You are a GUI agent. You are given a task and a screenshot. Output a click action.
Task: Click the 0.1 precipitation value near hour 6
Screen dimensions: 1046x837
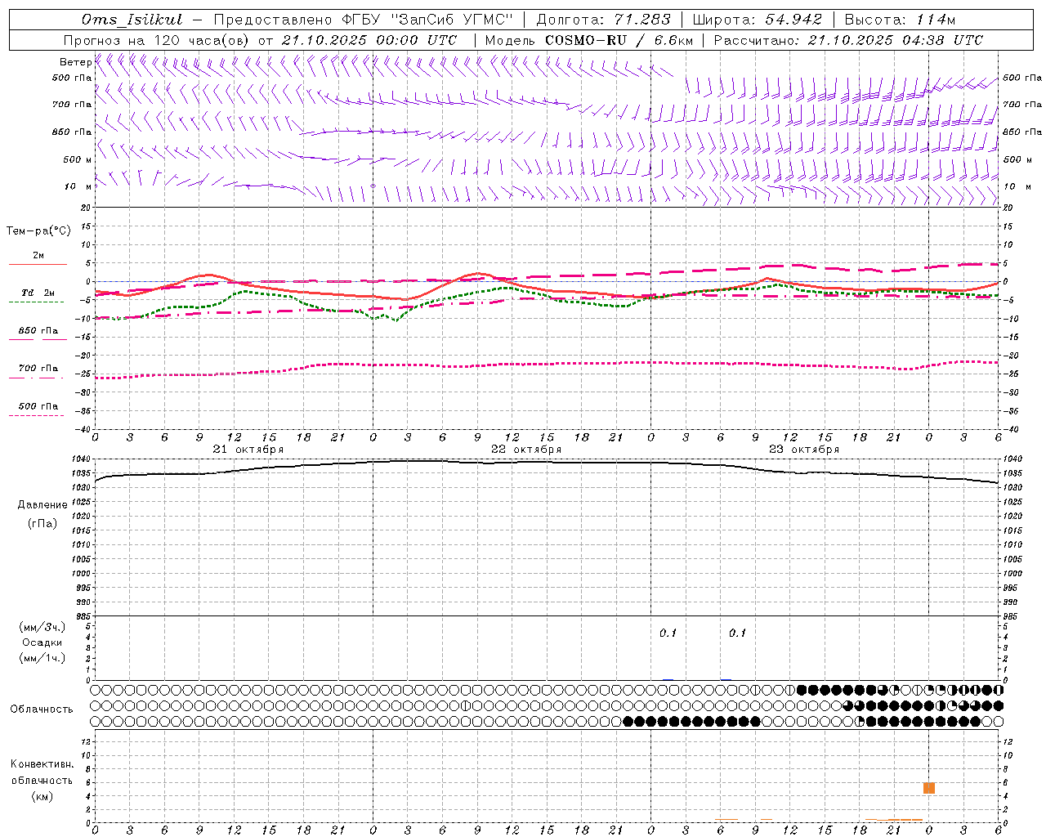pyautogui.click(x=738, y=633)
